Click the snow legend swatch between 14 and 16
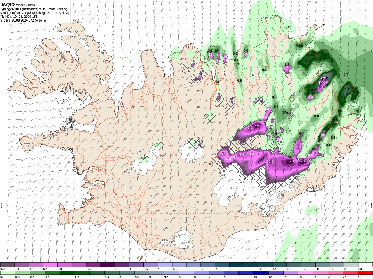 coord(294,265)
